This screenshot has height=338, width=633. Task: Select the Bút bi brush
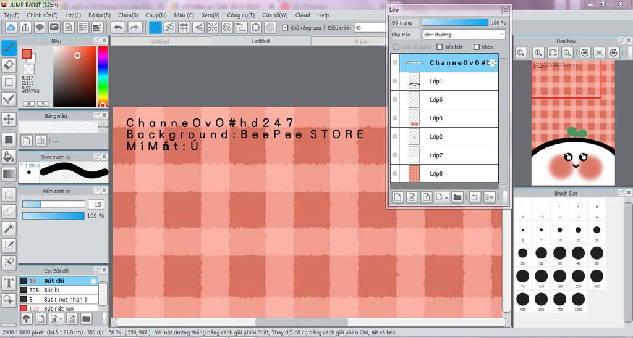tap(58, 290)
